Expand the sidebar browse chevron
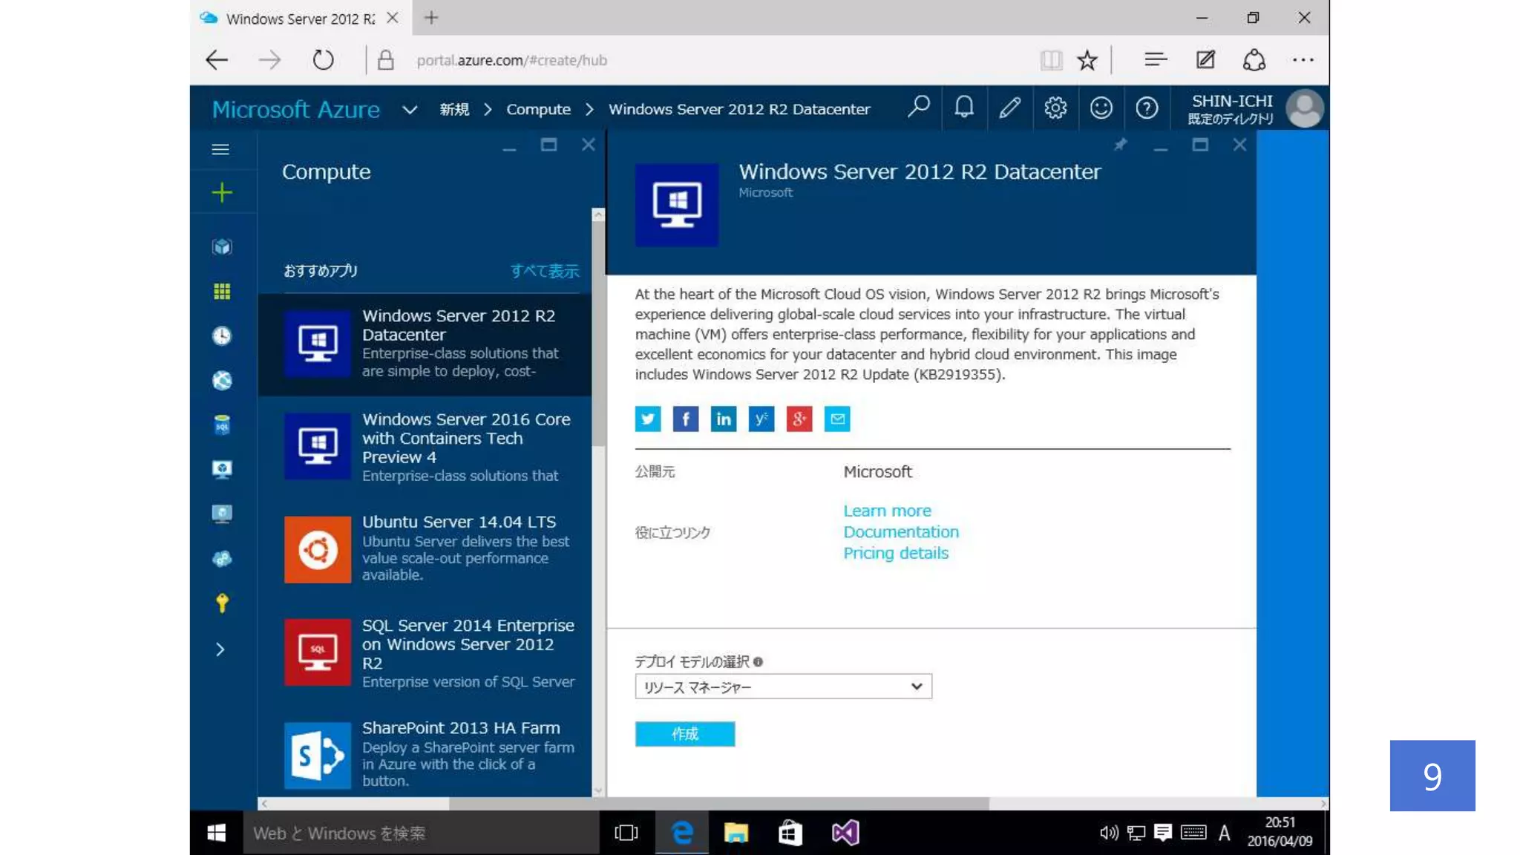 220,649
